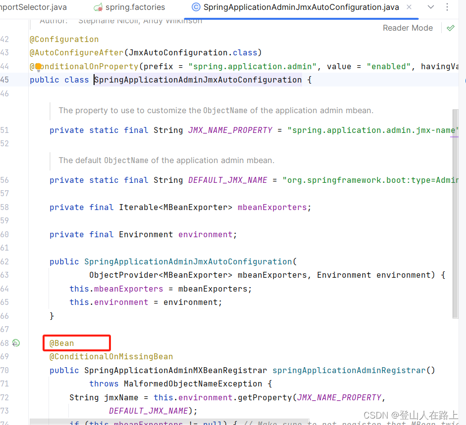Click the @Configuration annotation

[x=64, y=40]
